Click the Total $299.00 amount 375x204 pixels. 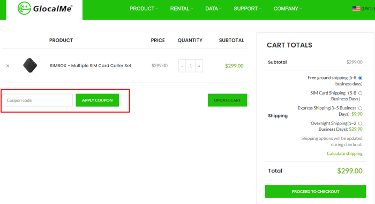click(350, 171)
